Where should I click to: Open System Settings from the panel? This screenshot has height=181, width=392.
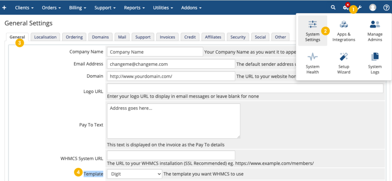312,31
